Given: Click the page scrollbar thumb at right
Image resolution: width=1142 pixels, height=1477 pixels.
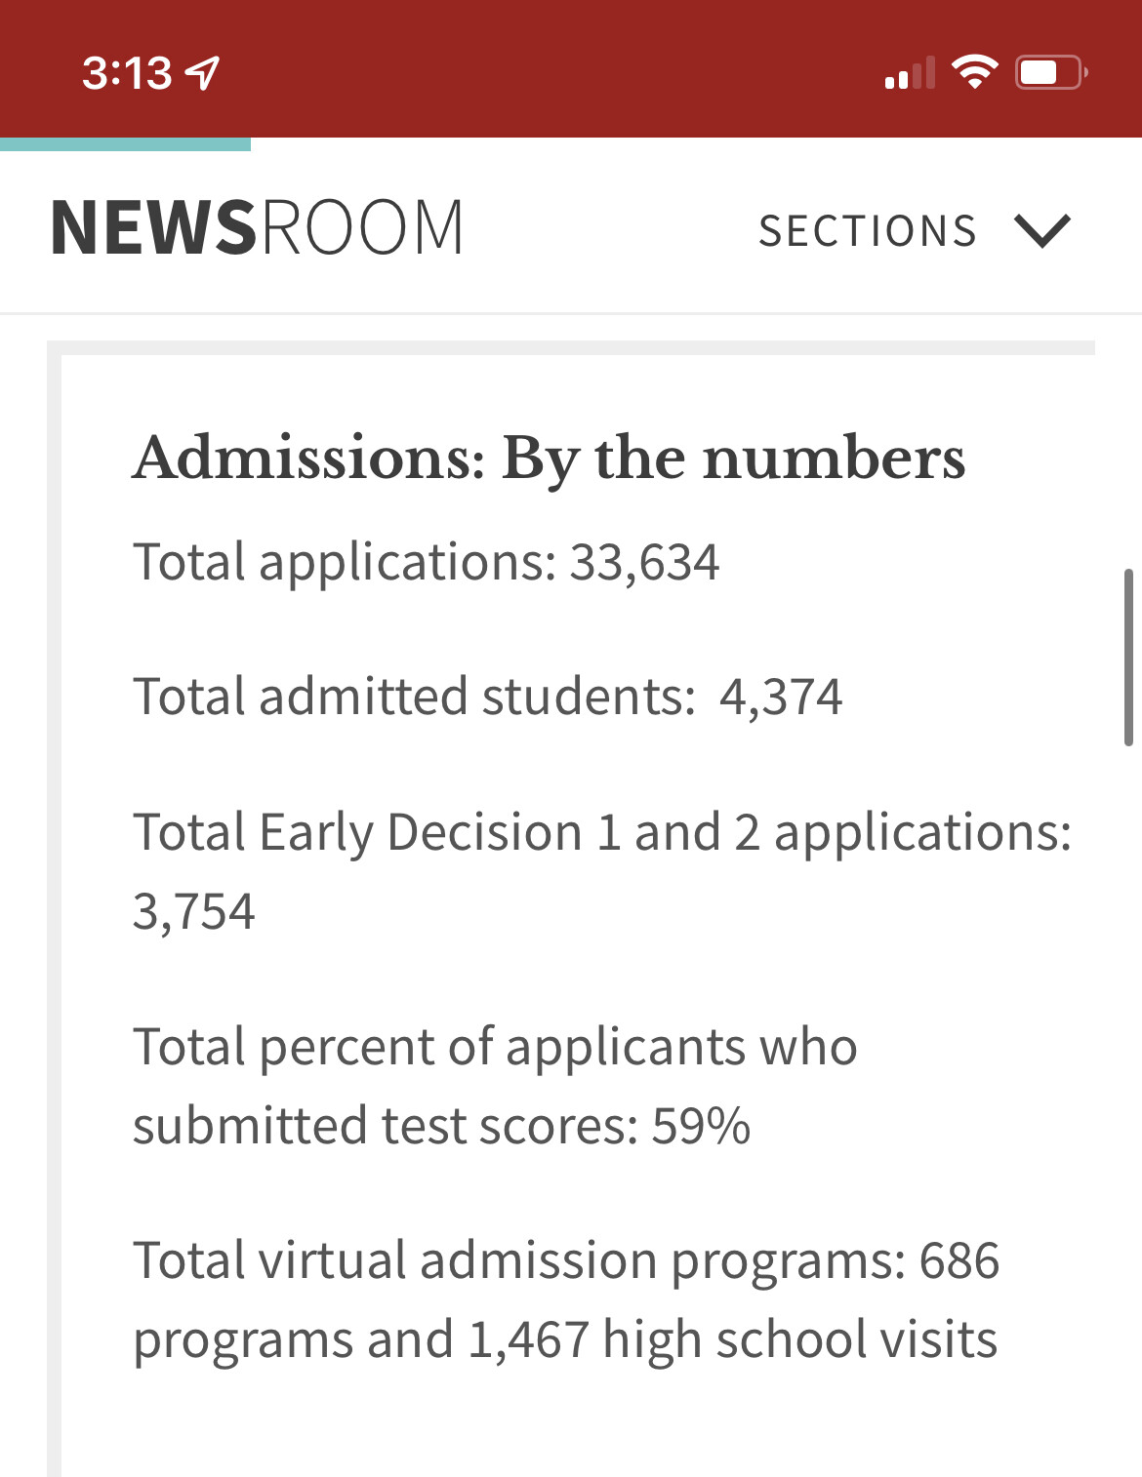Looking at the screenshot, I should (x=1128, y=658).
